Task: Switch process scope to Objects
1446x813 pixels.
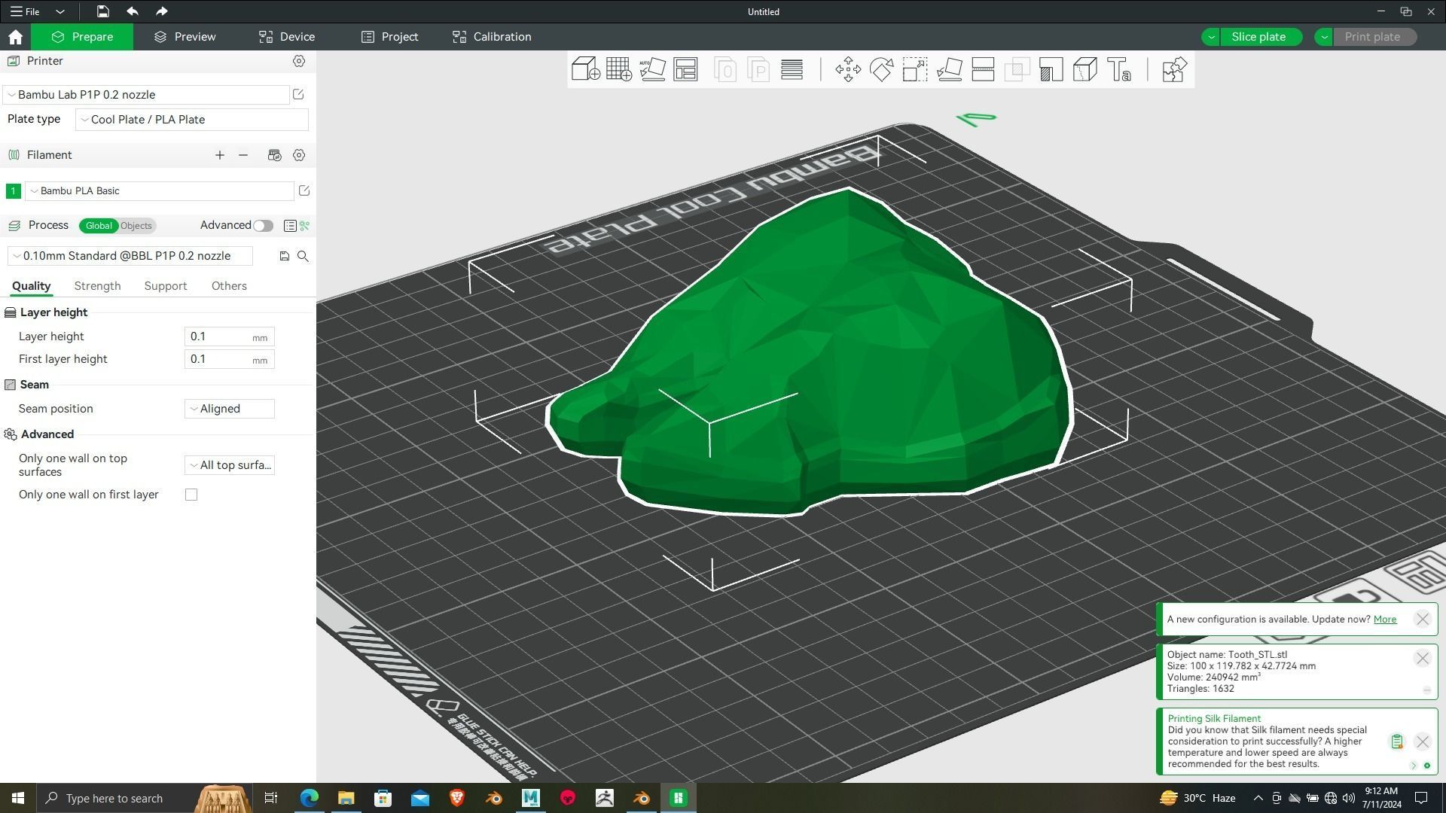Action: [136, 225]
